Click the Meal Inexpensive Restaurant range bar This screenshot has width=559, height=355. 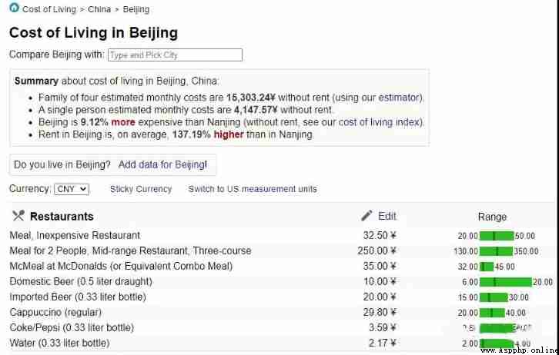coord(497,236)
